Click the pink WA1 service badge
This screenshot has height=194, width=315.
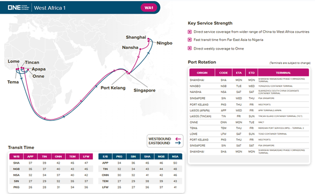(x=149, y=8)
